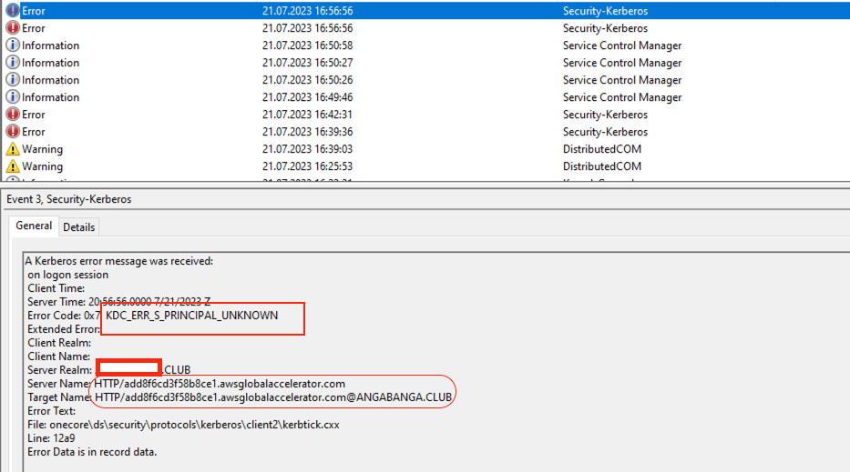Click the Security-Kerberos source of the 16:42:31 error
The width and height of the screenshot is (850, 472).
(605, 115)
